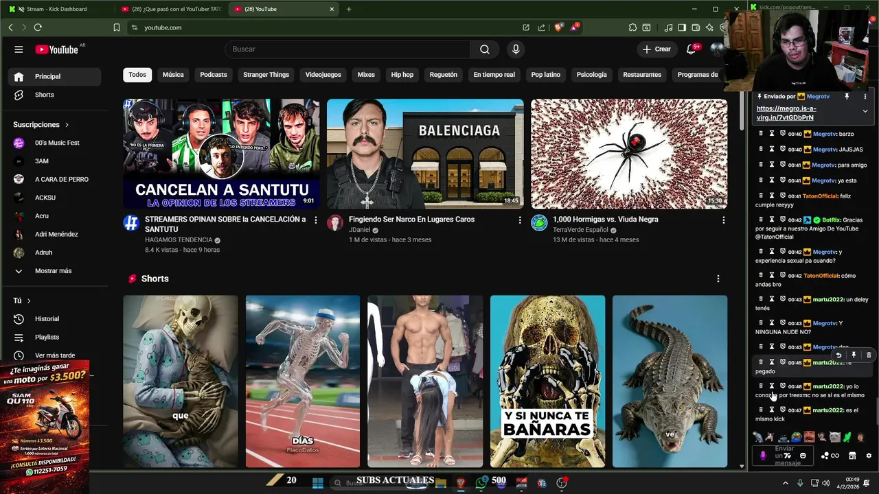Open the YouTube hamburger guide menu
The image size is (879, 494).
pyautogui.click(x=19, y=49)
